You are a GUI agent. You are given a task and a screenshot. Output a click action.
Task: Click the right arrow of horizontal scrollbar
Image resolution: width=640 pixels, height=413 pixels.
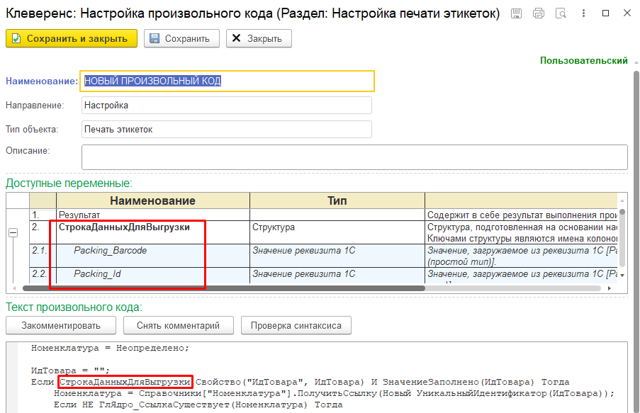point(610,288)
